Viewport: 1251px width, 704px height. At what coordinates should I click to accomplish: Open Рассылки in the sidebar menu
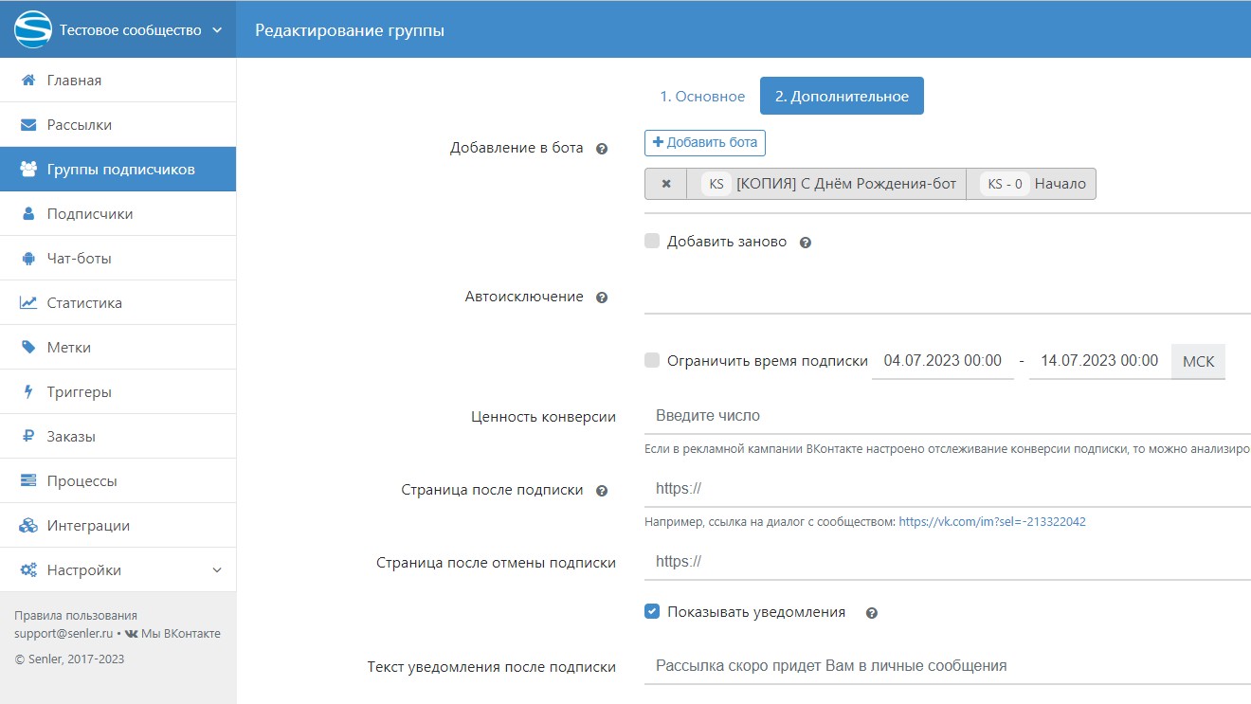click(x=80, y=125)
